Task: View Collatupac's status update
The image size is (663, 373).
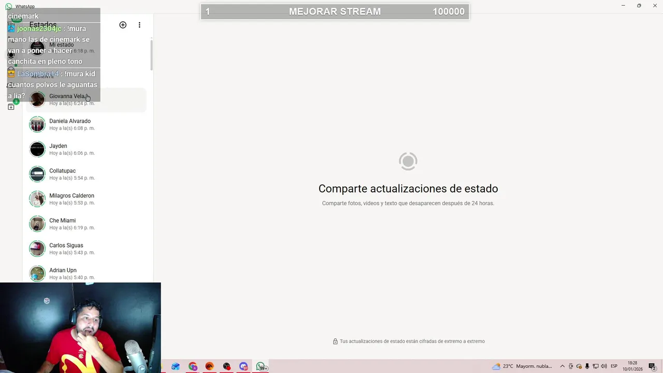Action: [86, 174]
